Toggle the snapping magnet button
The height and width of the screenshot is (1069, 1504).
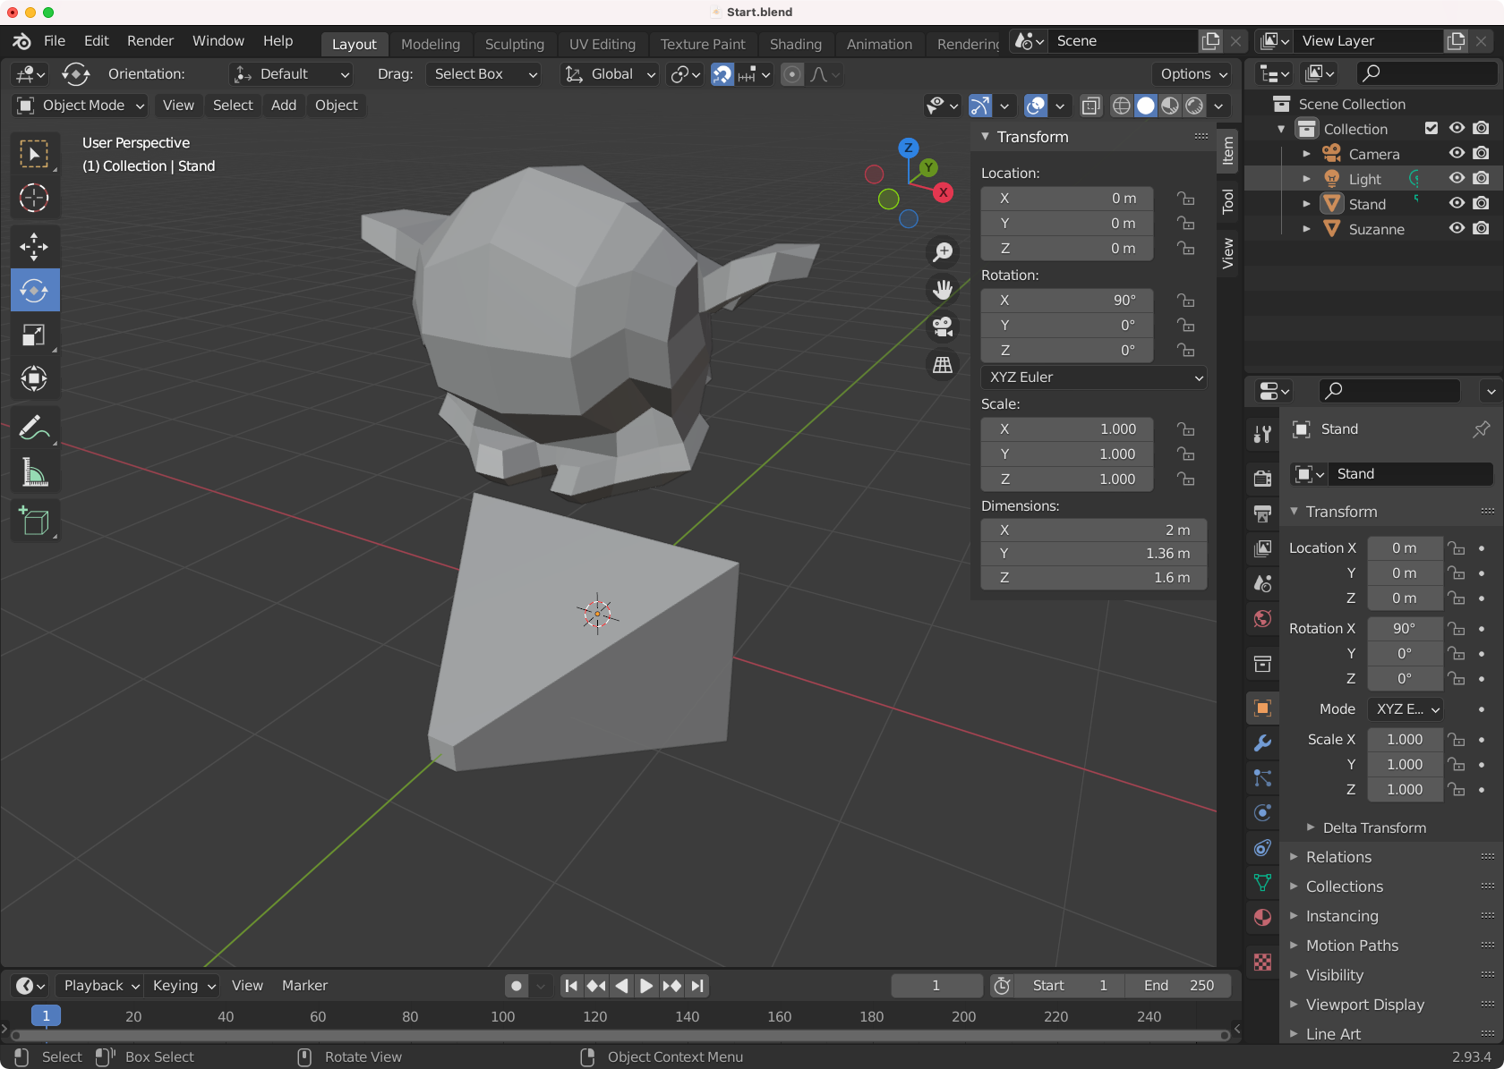coord(722,74)
